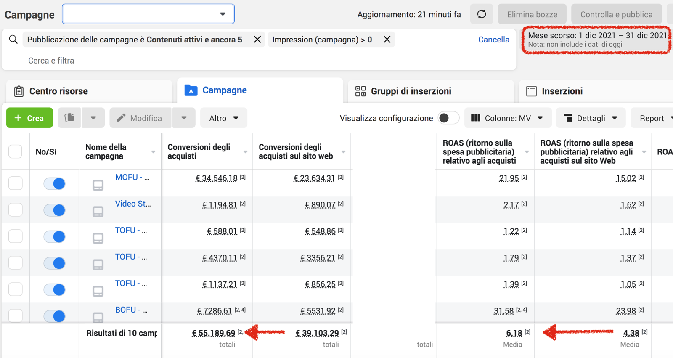Click the green Crea button
The height and width of the screenshot is (358, 673).
29,118
